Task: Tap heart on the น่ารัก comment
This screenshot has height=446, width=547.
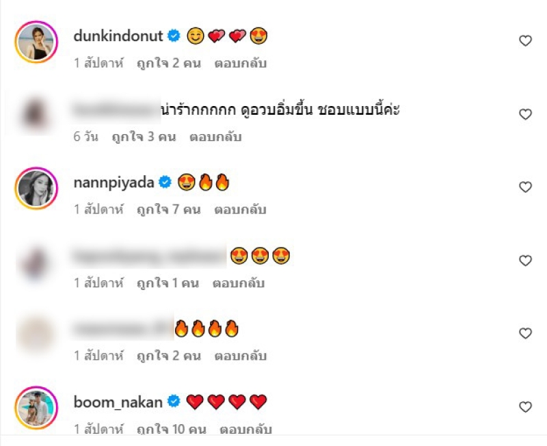Action: tap(525, 114)
